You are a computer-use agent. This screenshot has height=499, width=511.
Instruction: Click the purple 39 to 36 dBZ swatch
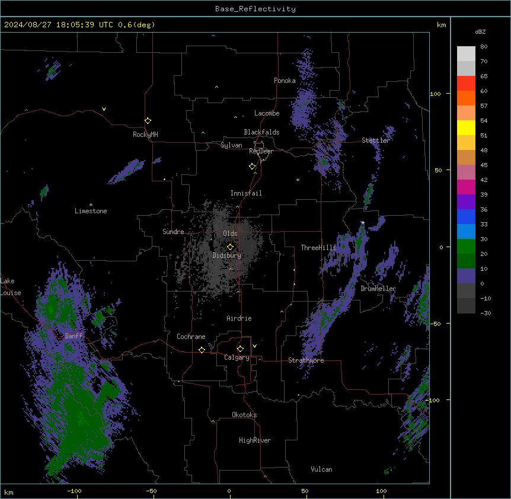pyautogui.click(x=466, y=201)
